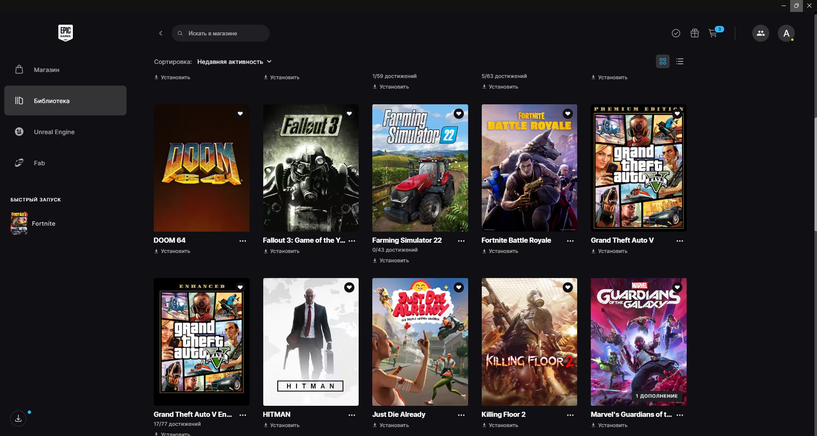Screen dimensions: 817x436
Task: Click the gift box icon
Action: coord(694,33)
